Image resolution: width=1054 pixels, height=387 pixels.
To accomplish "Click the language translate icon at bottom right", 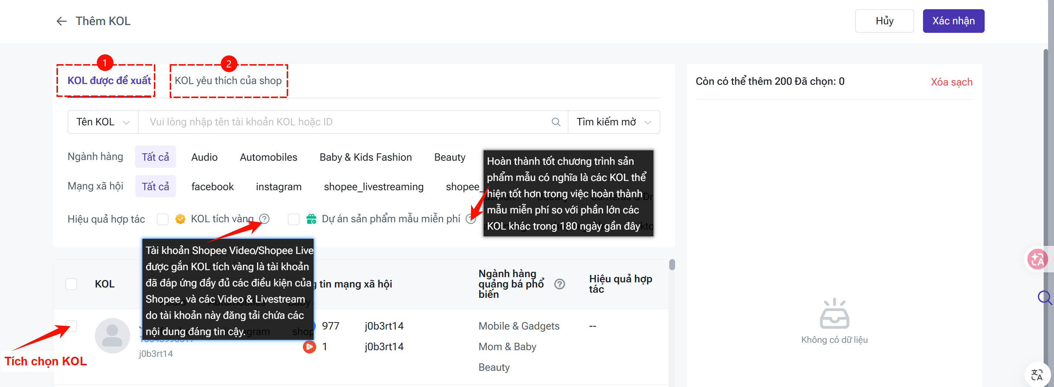I will (1037, 375).
